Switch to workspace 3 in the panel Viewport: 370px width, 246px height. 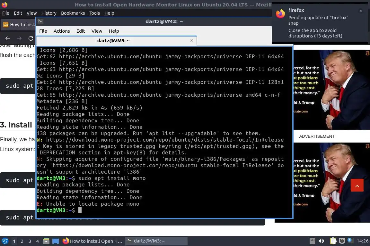pyautogui.click(x=30, y=241)
